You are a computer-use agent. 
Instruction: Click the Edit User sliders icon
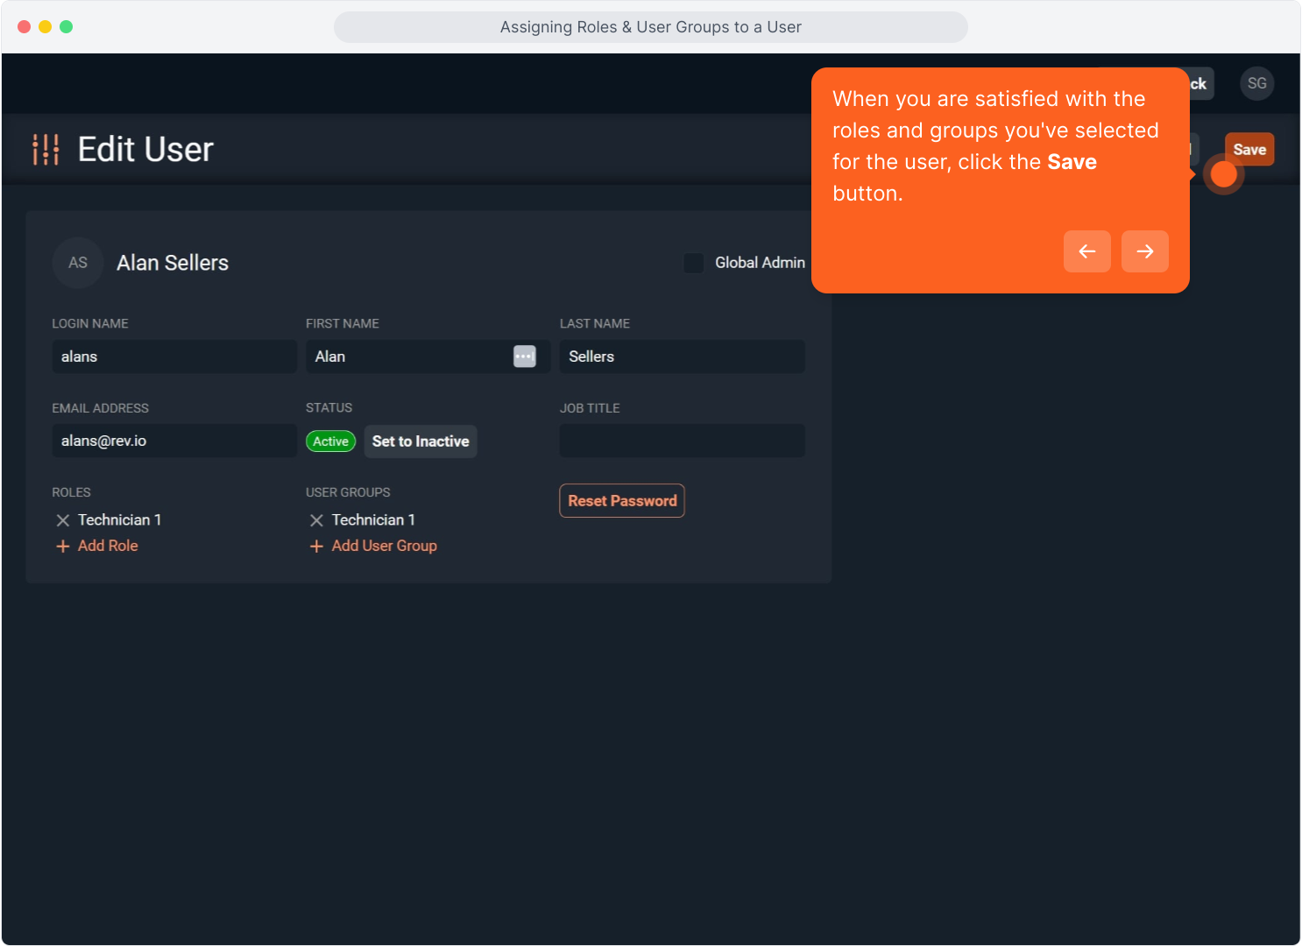point(46,150)
